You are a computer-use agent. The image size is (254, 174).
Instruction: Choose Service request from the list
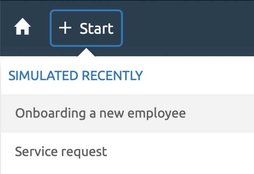61,151
